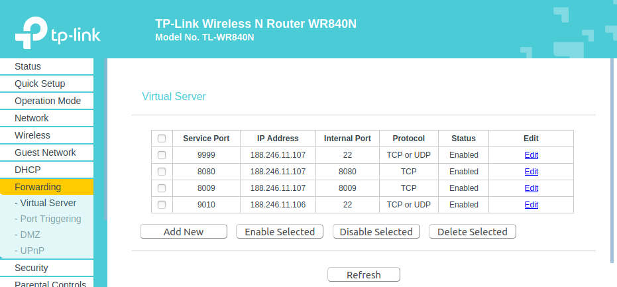Viewport: 617px width, 287px height.
Task: Click Edit link for port 9010
Action: (x=531, y=205)
